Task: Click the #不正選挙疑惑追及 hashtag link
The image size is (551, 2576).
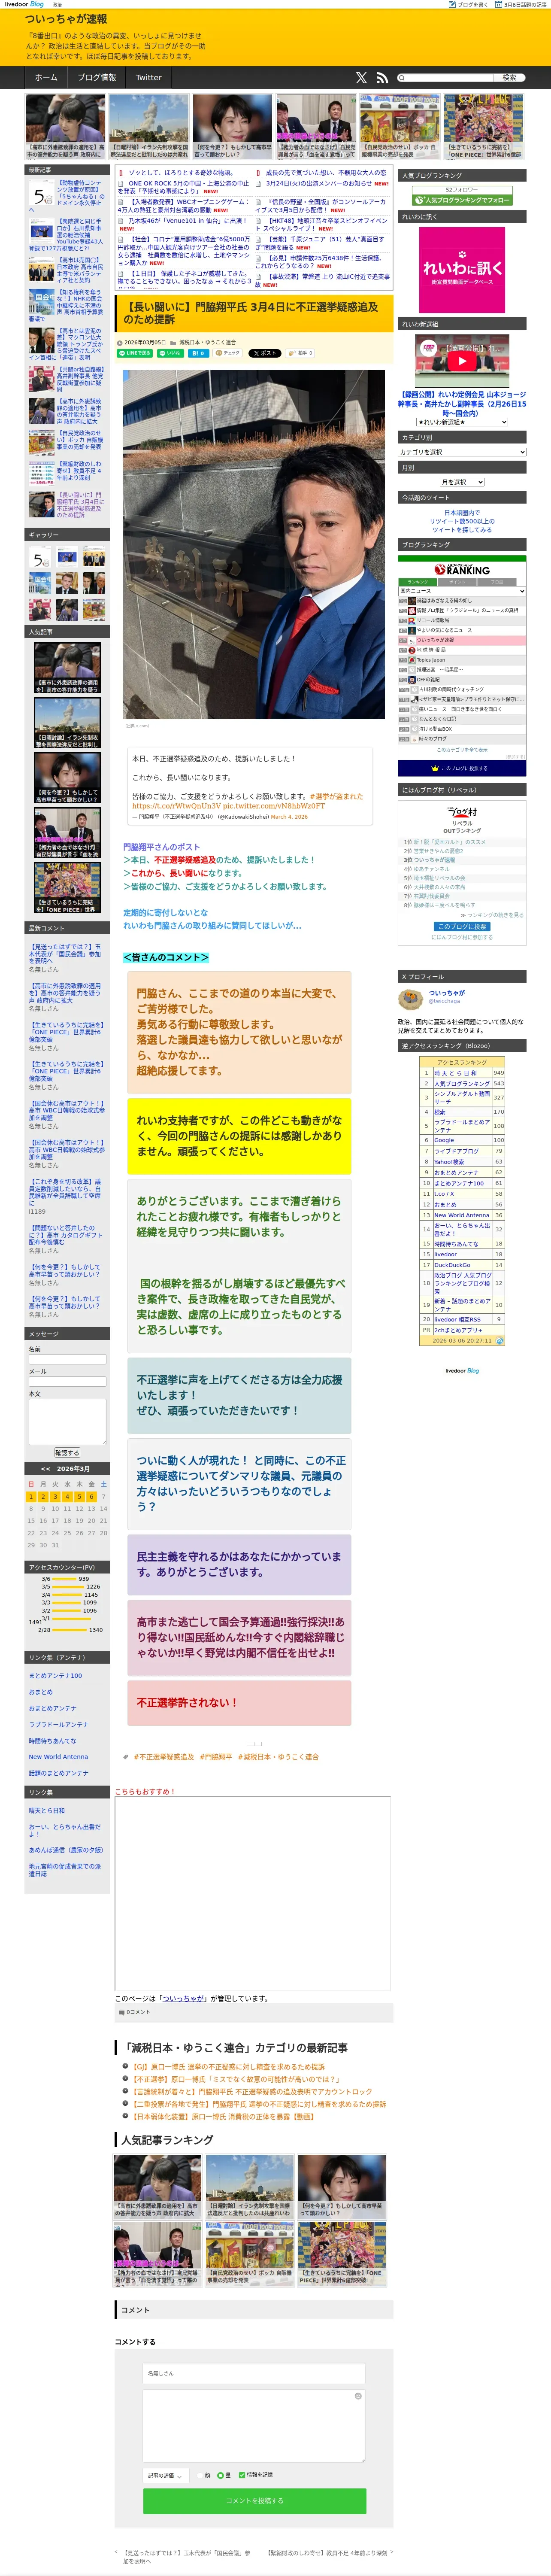Action: pyautogui.click(x=164, y=1757)
